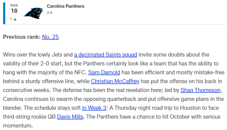227x130 pixels.
Task: Visit the Christian McCaffrey player link
Action: click(x=115, y=81)
